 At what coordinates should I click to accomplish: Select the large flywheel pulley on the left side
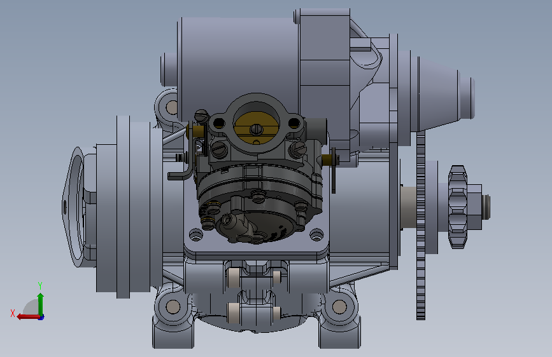pos(124,207)
